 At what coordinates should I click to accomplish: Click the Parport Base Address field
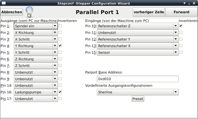coord(138,79)
